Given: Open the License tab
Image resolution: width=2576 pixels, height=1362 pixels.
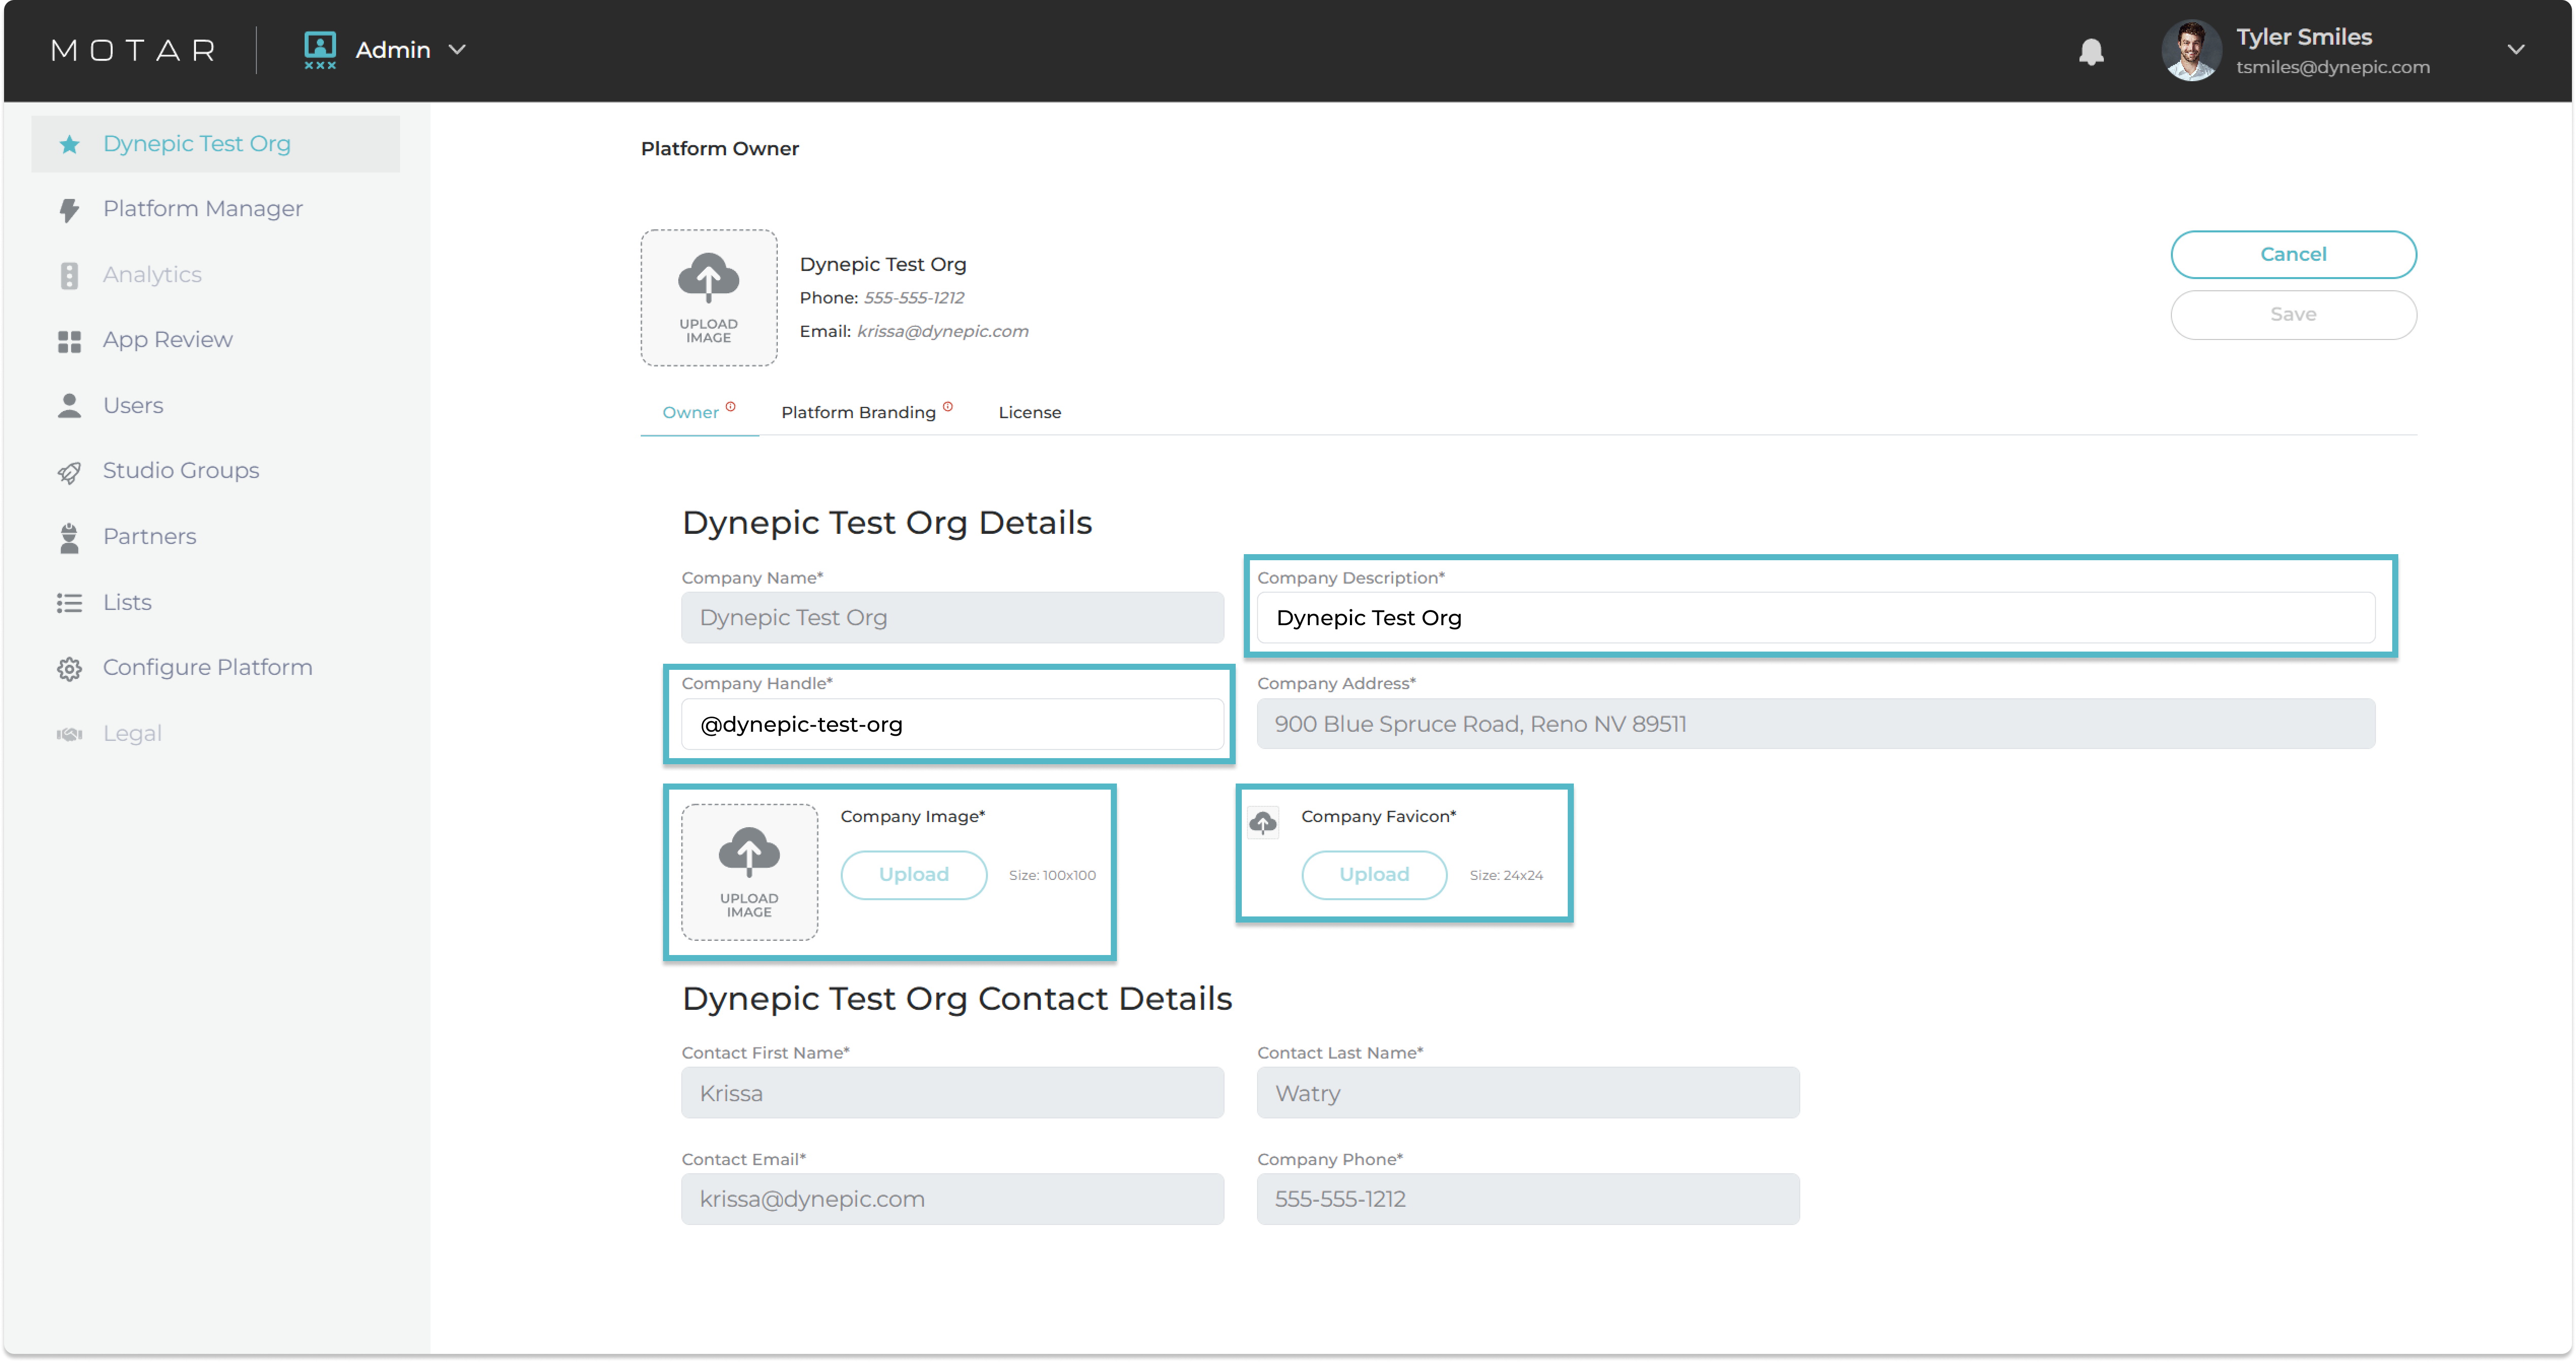Looking at the screenshot, I should (1029, 413).
